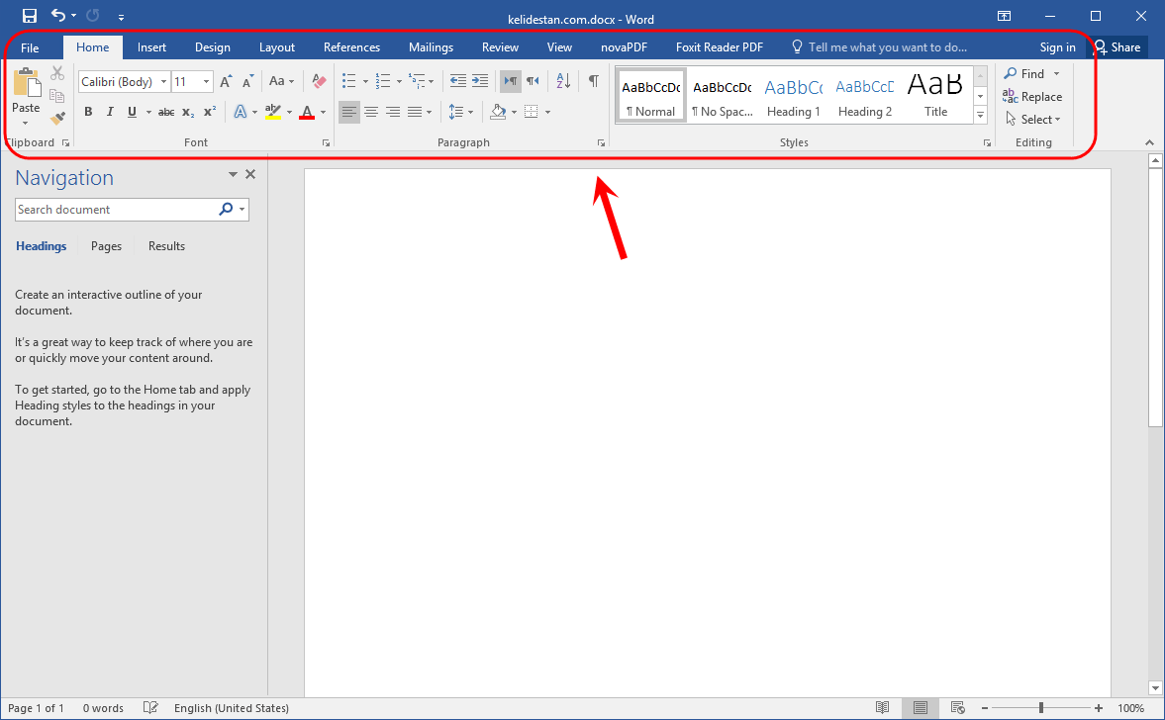Open the font size 11 dropdown
Viewport: 1165px width, 720px height.
[x=207, y=82]
